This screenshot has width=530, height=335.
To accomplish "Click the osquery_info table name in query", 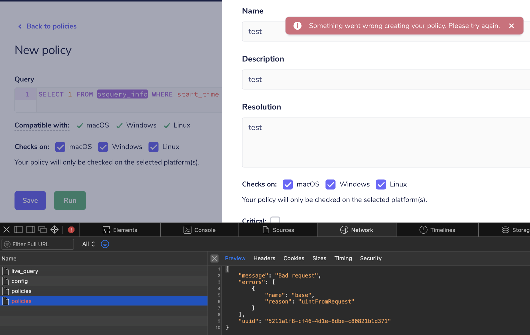I will (x=122, y=94).
